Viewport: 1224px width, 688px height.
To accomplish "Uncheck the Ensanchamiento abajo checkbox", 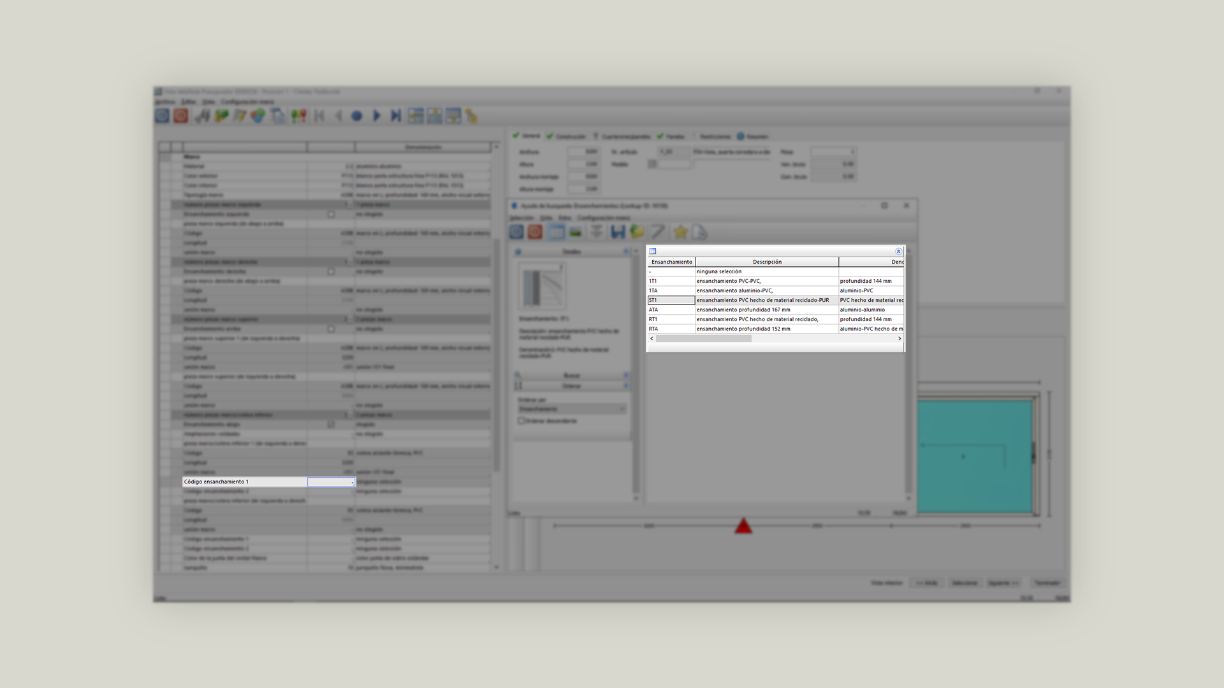I will coord(331,424).
